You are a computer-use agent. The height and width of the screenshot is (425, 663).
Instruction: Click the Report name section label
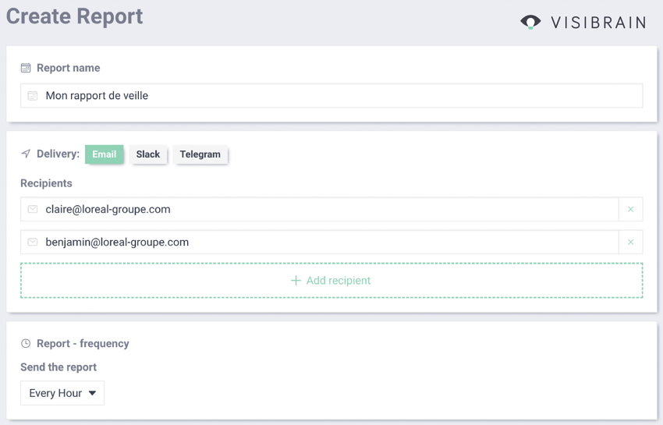point(69,68)
